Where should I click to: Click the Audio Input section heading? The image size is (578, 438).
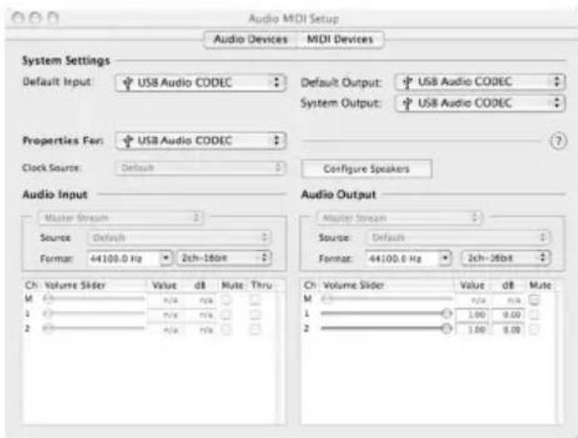pos(55,195)
